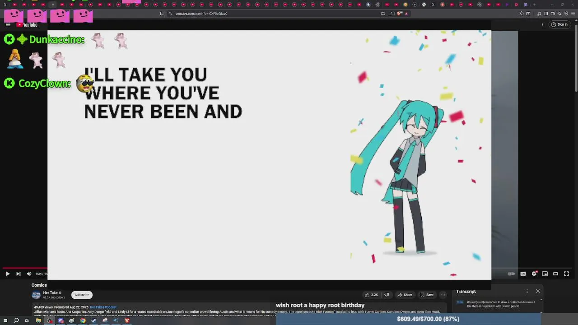Switch to the crescent moon icon tab
The width and height of the screenshot is (578, 325).
[368, 5]
